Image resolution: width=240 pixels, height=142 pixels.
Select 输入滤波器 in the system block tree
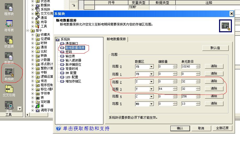point(73,60)
